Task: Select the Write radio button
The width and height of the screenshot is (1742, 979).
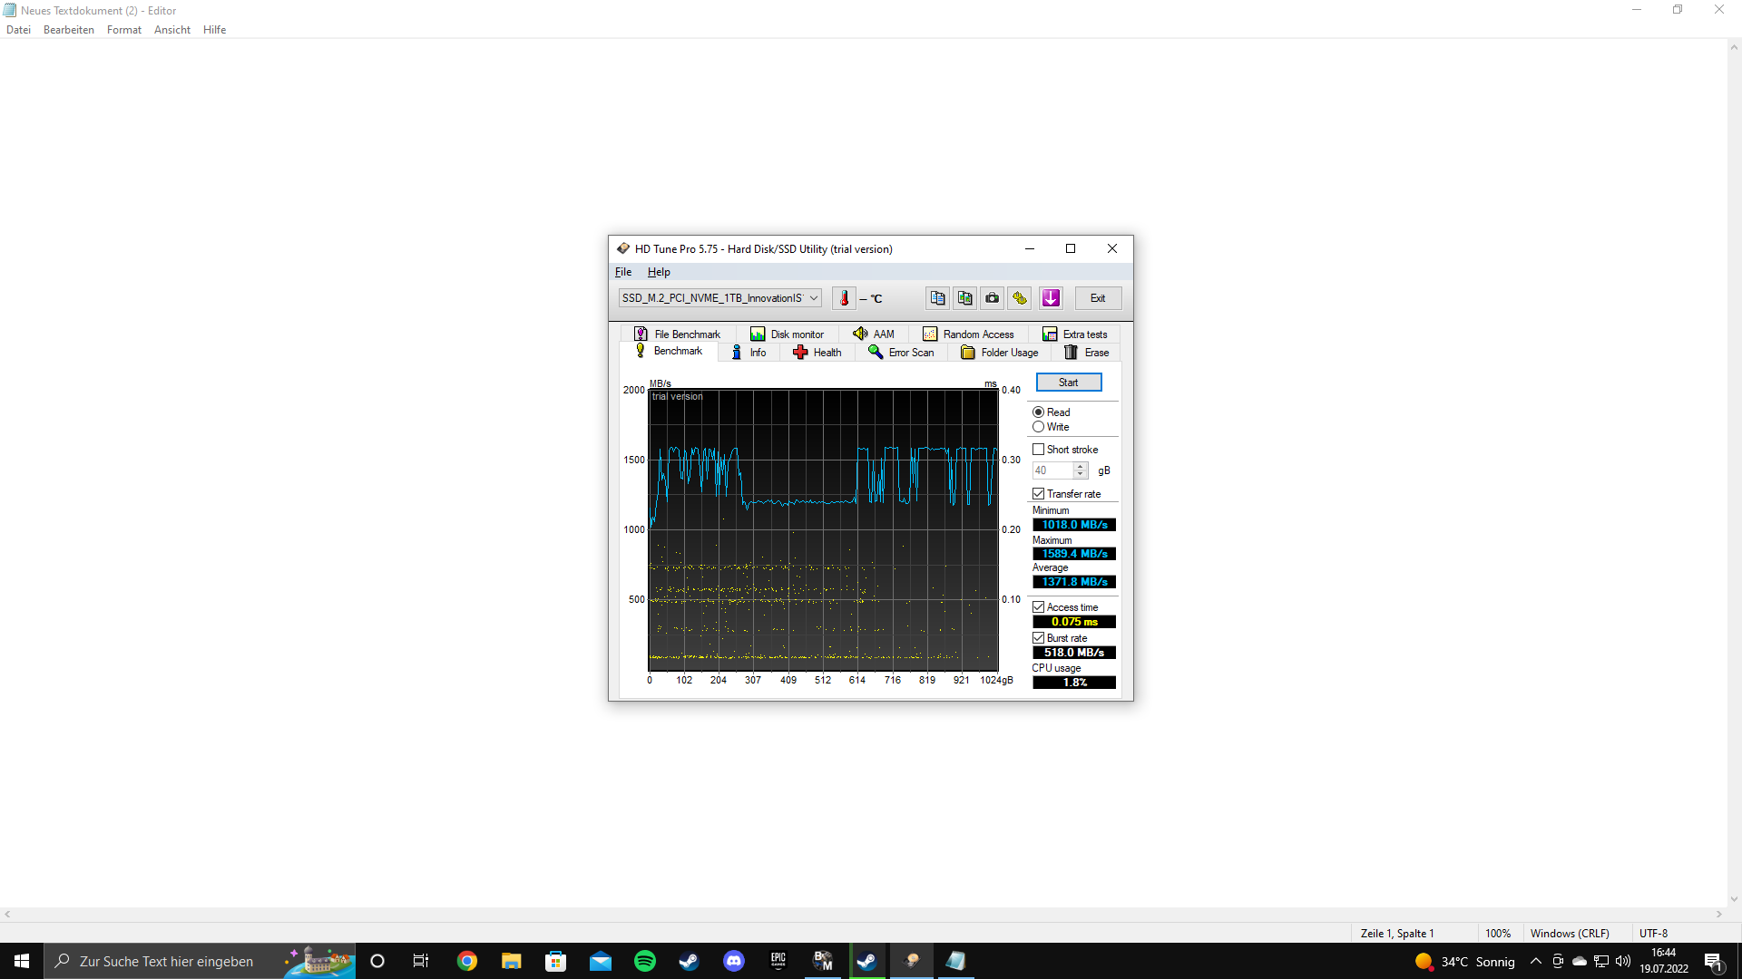Action: coord(1039,427)
